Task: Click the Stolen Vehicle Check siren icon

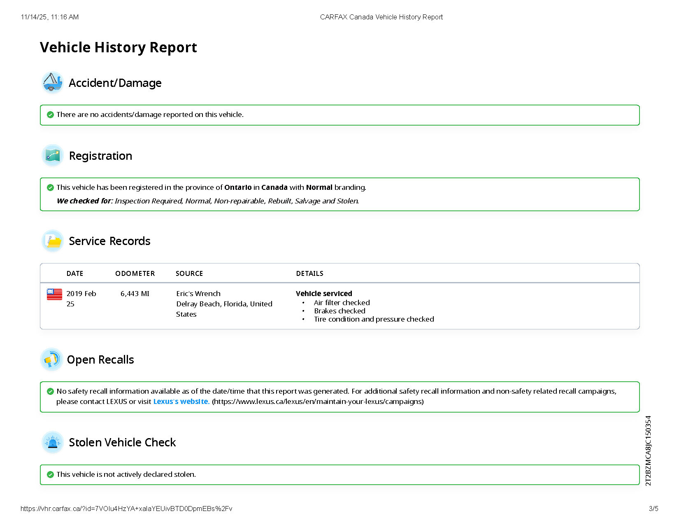Action: point(53,442)
